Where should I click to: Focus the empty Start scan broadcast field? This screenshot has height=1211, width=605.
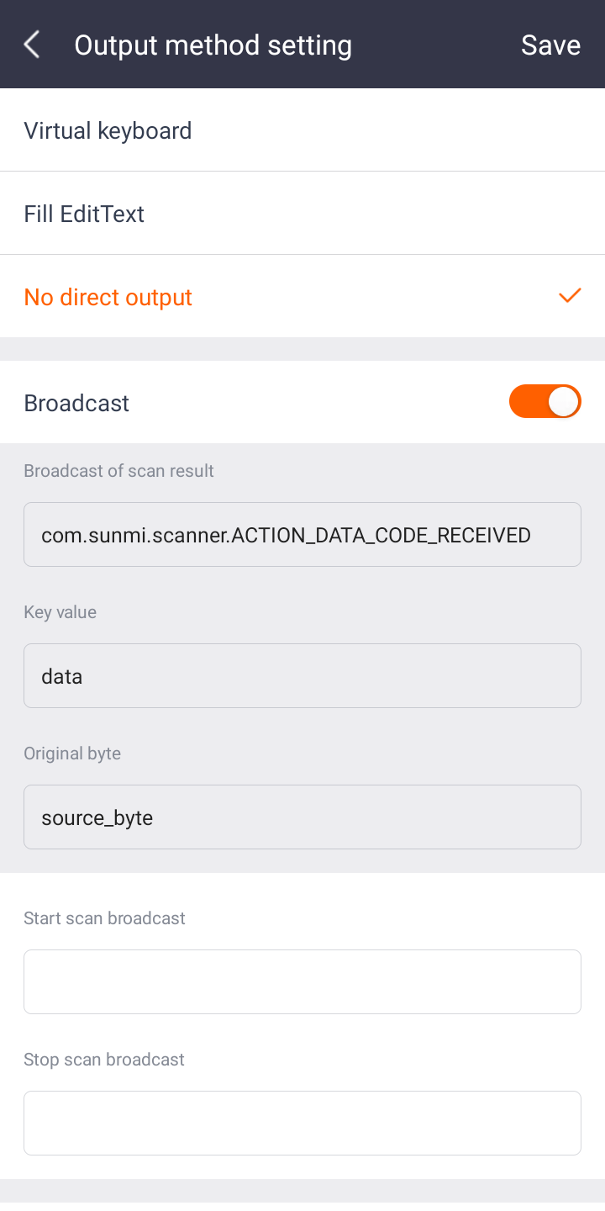[x=302, y=982]
